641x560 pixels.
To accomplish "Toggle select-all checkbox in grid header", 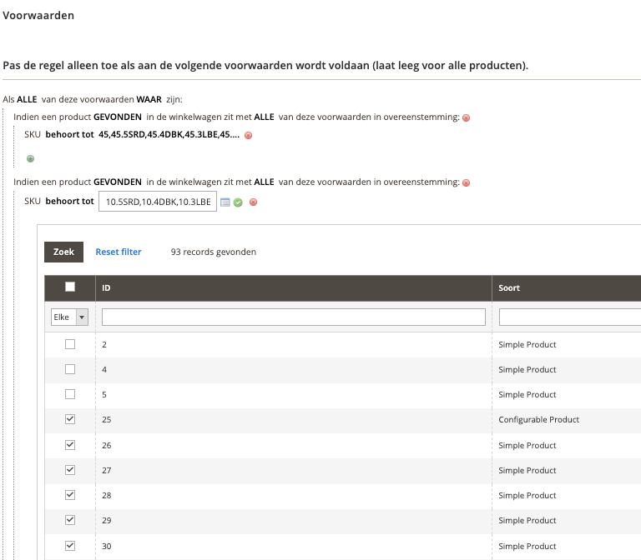I will (70, 287).
